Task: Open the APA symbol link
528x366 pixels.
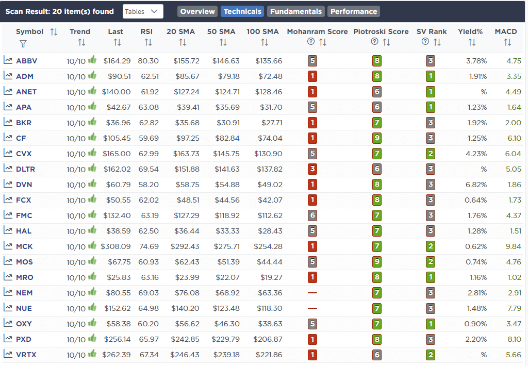Action: pyautogui.click(x=24, y=107)
